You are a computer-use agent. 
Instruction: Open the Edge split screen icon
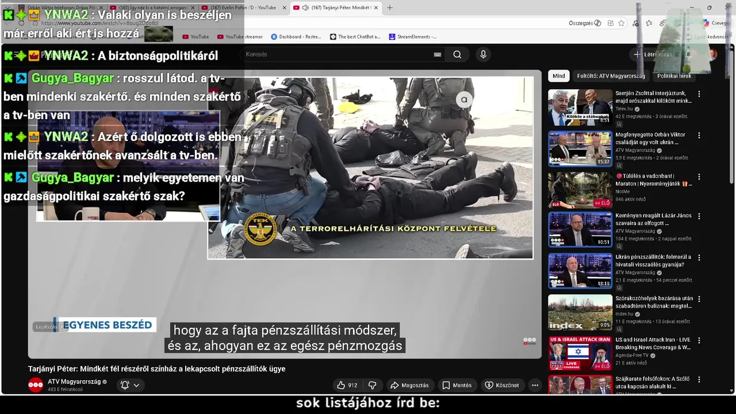coord(610,23)
